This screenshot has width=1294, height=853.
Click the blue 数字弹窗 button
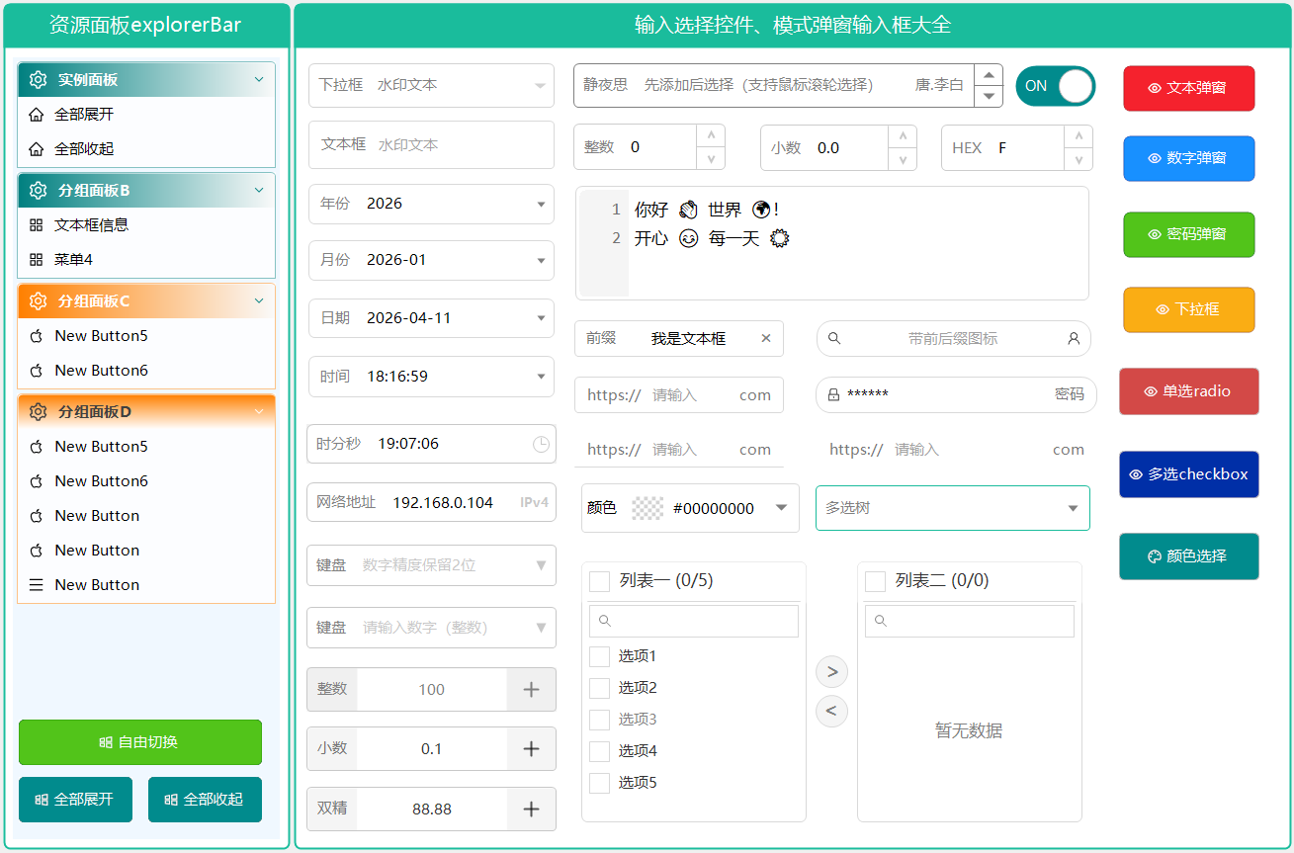[x=1189, y=158]
